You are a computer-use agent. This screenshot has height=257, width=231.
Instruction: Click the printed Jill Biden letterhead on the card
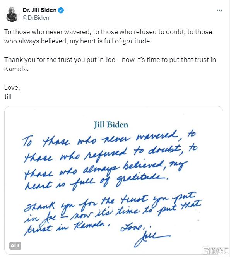tap(111, 125)
